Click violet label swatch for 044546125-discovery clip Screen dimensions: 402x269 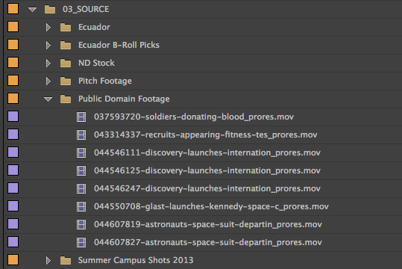tap(13, 170)
